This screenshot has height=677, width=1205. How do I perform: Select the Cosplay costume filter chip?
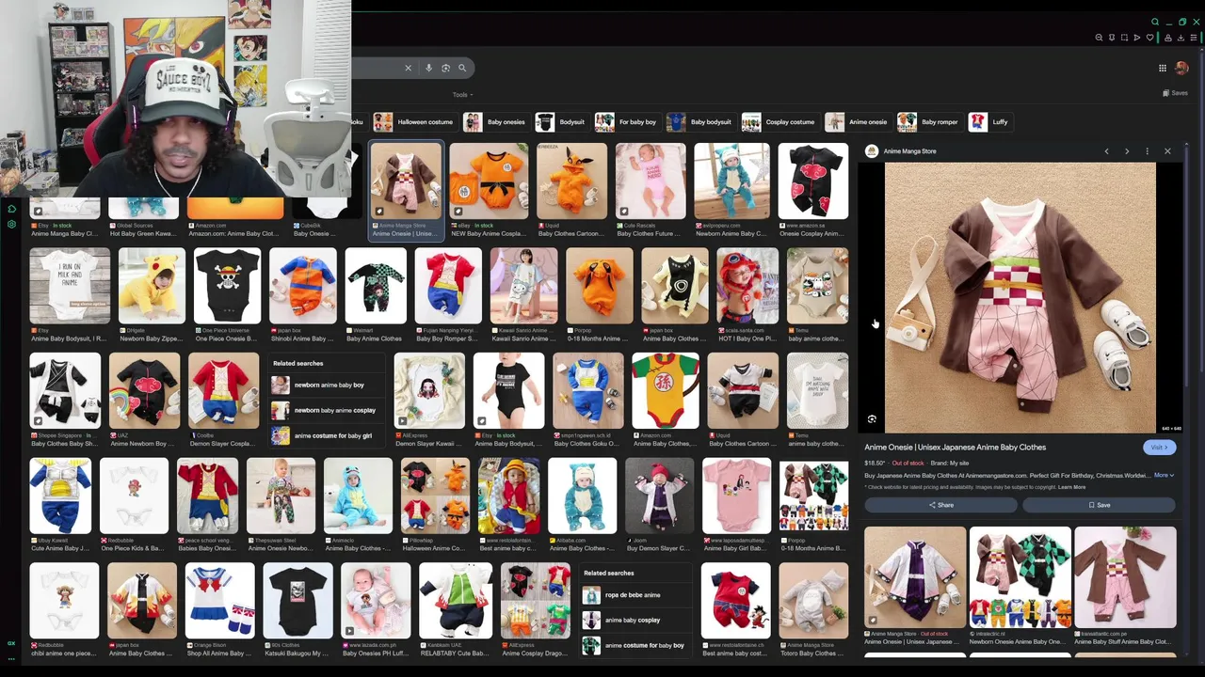coord(779,122)
